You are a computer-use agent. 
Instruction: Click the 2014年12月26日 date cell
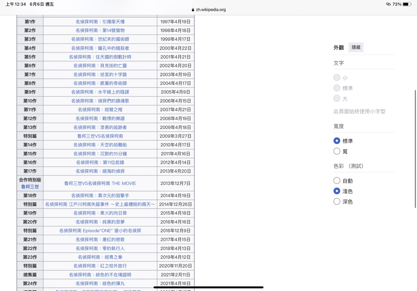[x=176, y=204]
